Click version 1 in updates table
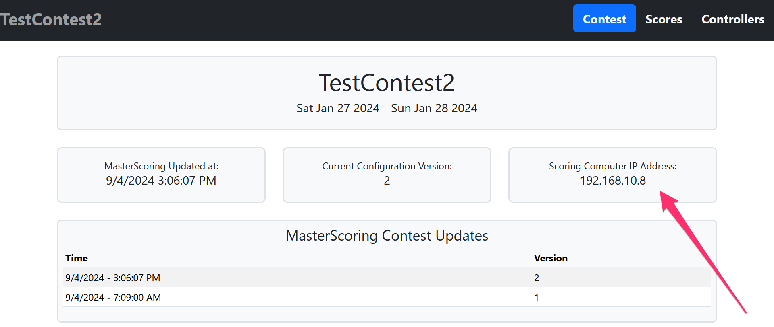Screen dimensions: 774x327 [537, 298]
